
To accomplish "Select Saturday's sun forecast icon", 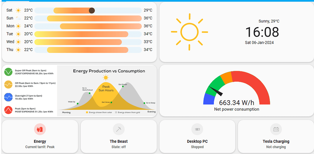I will click(x=18, y=10).
